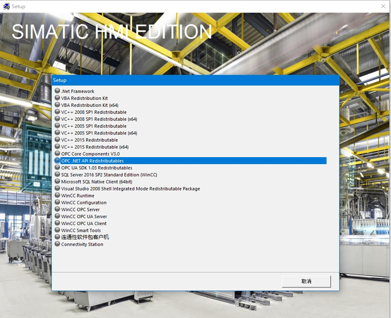This screenshot has height=318, width=391.
Task: Select VC++ 2015 Redistributable (x64) text
Action: 95,147
